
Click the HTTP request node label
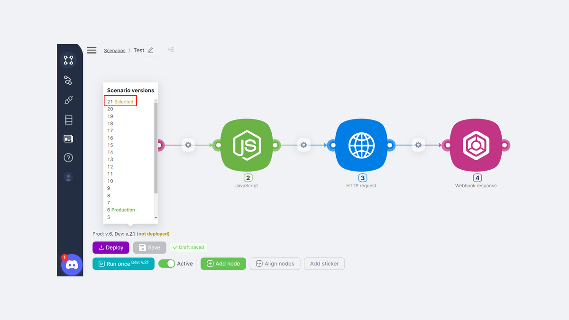coord(361,186)
